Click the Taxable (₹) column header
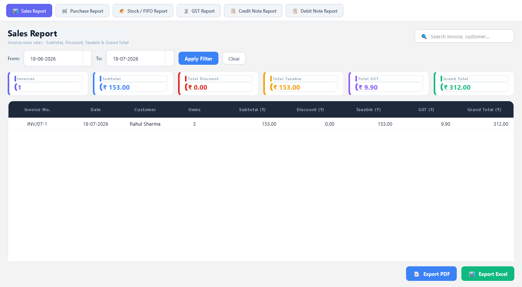The image size is (522, 287). click(x=368, y=110)
